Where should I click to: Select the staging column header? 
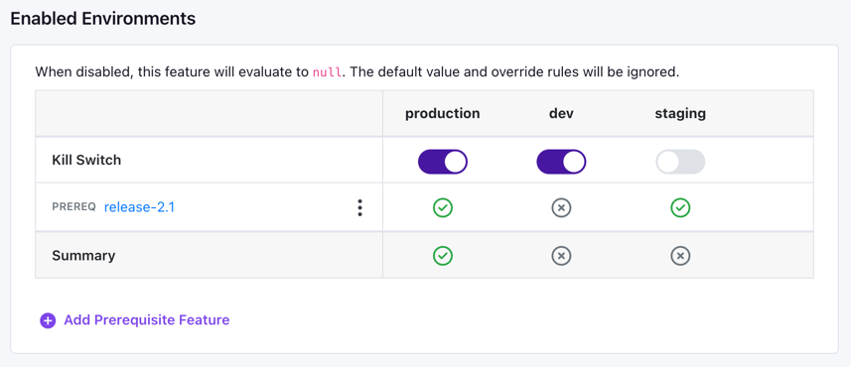(x=680, y=114)
